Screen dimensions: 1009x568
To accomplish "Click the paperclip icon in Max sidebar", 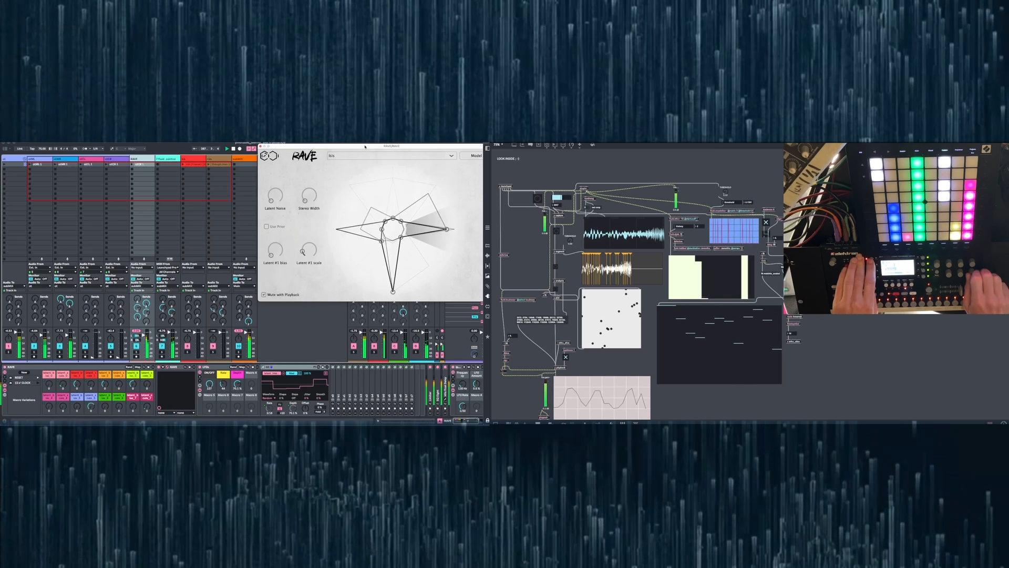I will 488,286.
